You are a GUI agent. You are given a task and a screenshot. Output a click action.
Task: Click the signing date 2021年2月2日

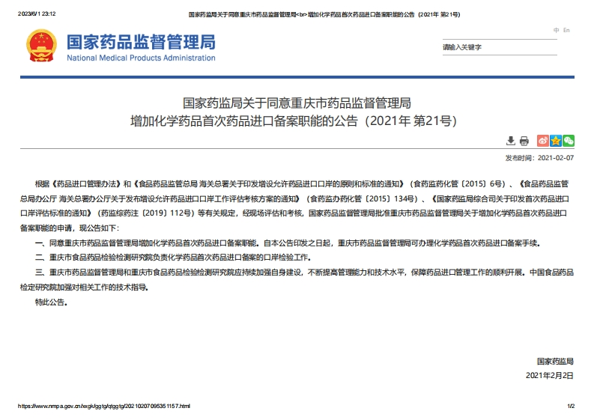point(549,374)
